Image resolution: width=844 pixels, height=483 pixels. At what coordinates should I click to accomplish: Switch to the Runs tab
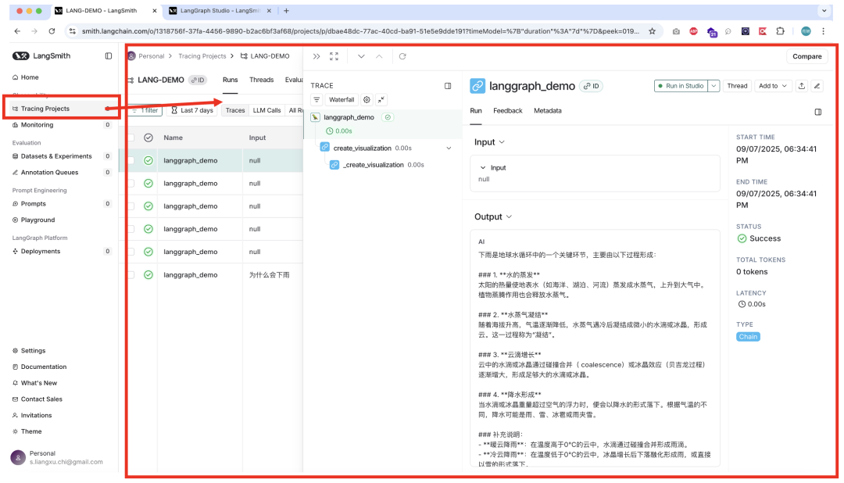231,80
